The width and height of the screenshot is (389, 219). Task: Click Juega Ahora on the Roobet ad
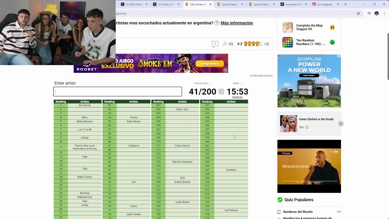[210, 63]
